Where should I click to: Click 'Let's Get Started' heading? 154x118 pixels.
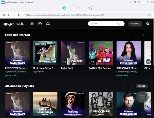pyautogui.click(x=17, y=35)
